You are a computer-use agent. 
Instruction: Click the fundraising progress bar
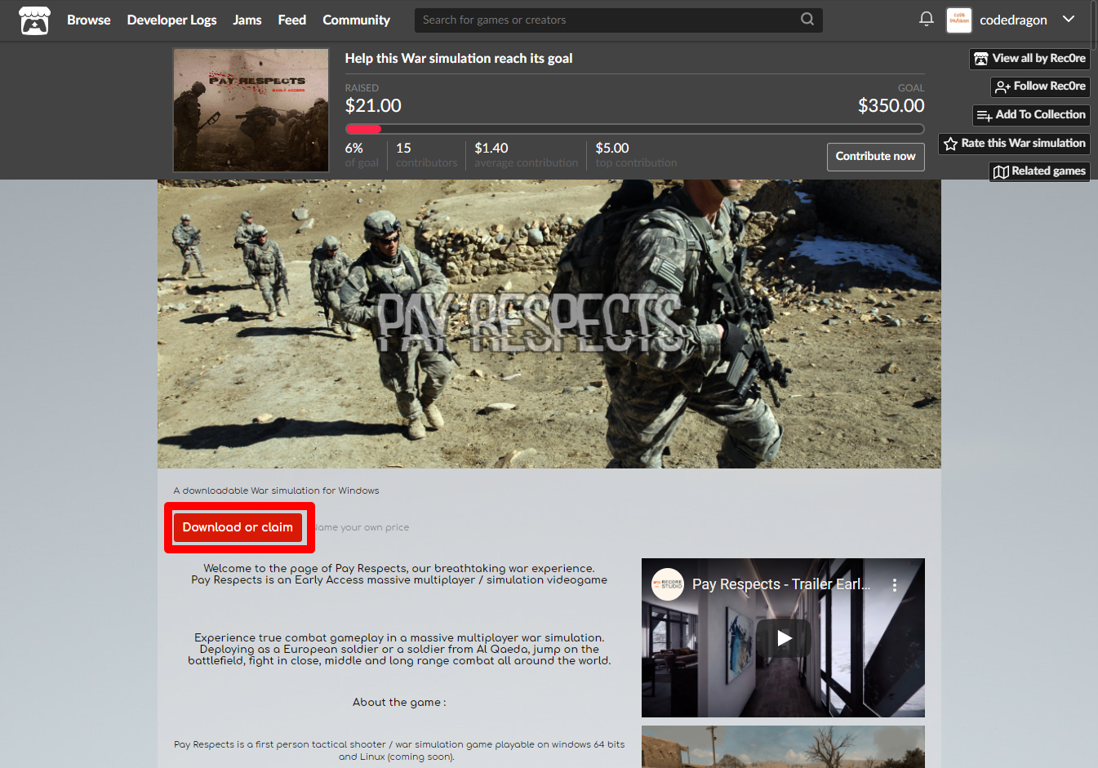coord(634,129)
